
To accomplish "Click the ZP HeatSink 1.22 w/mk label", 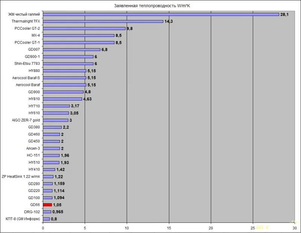I will (x=21, y=176).
